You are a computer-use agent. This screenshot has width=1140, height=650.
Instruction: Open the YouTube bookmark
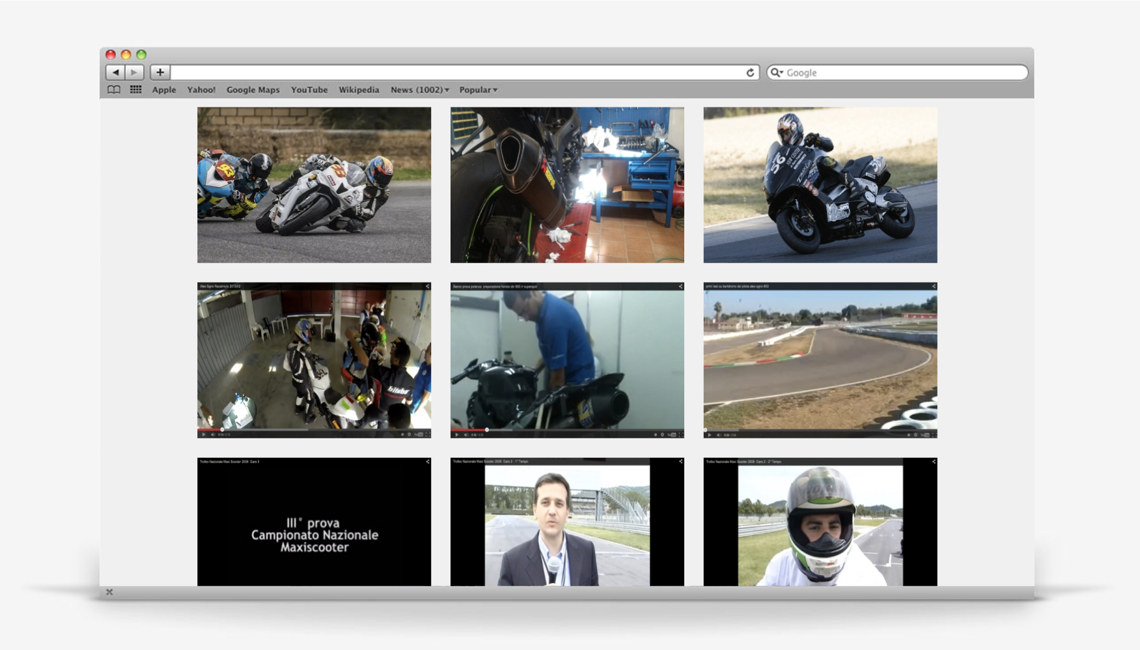point(309,90)
